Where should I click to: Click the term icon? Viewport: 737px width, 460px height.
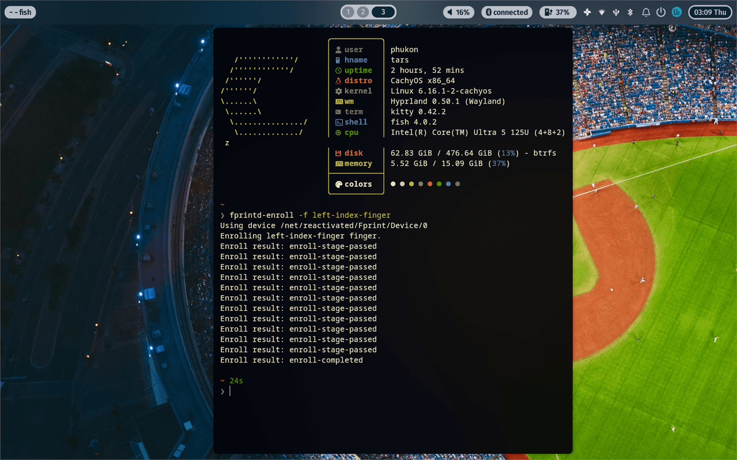point(338,112)
